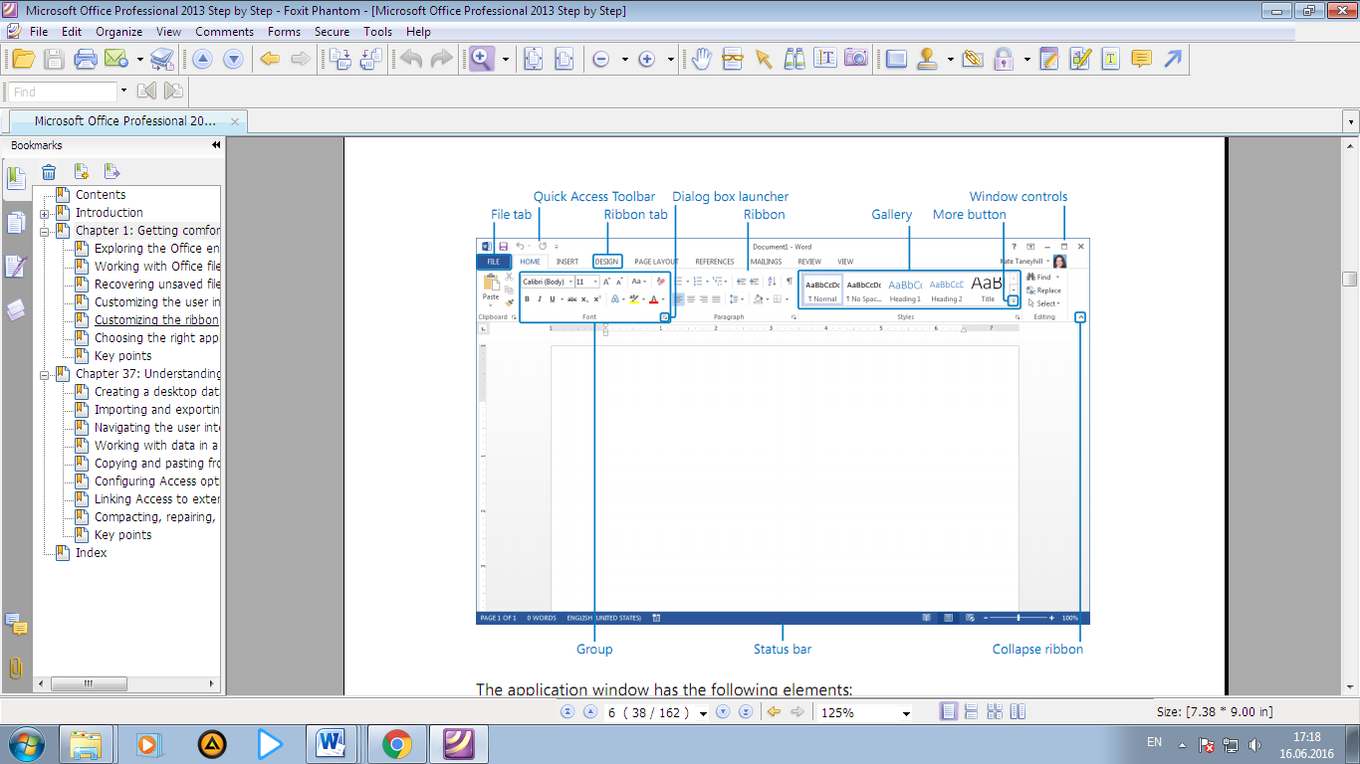This screenshot has height=764, width=1360.
Task: Jump to last page button in bottom bar
Action: coord(745,712)
